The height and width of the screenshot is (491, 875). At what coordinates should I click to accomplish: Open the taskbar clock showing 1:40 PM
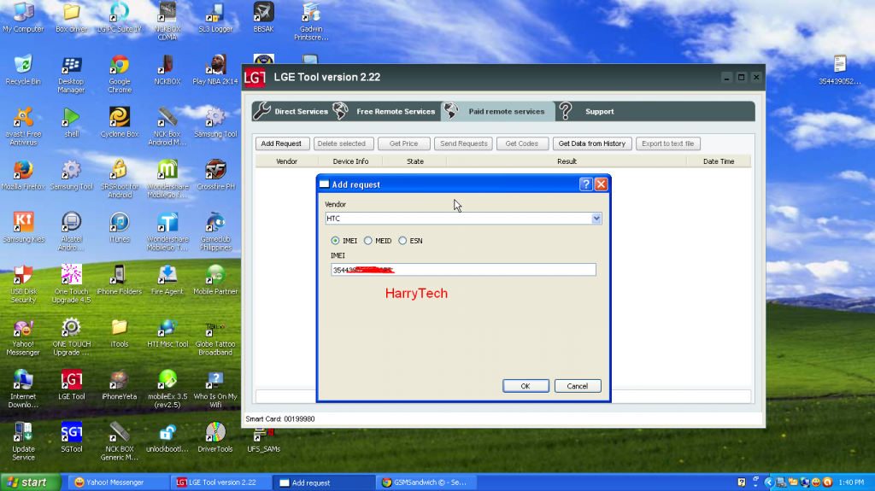pyautogui.click(x=850, y=482)
